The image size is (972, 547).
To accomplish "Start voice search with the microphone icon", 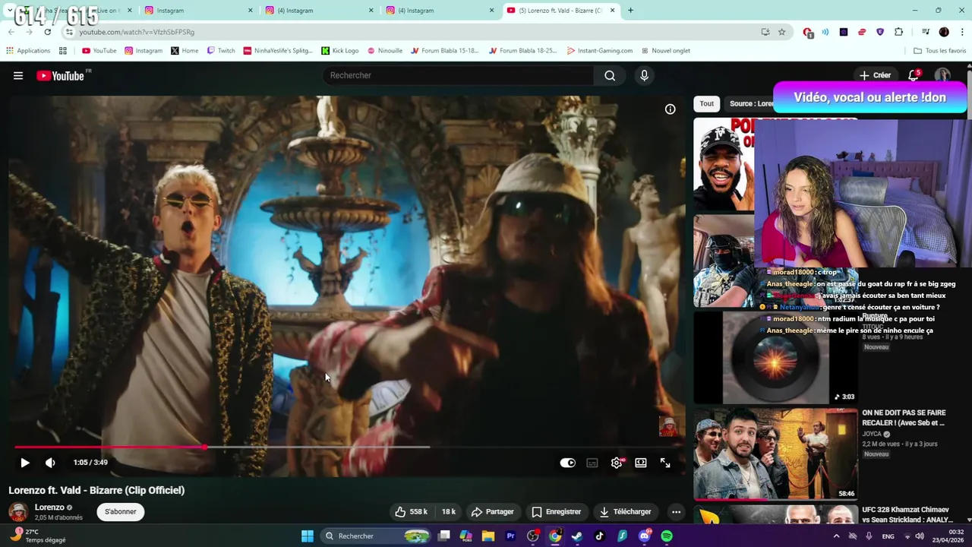I will point(644,75).
